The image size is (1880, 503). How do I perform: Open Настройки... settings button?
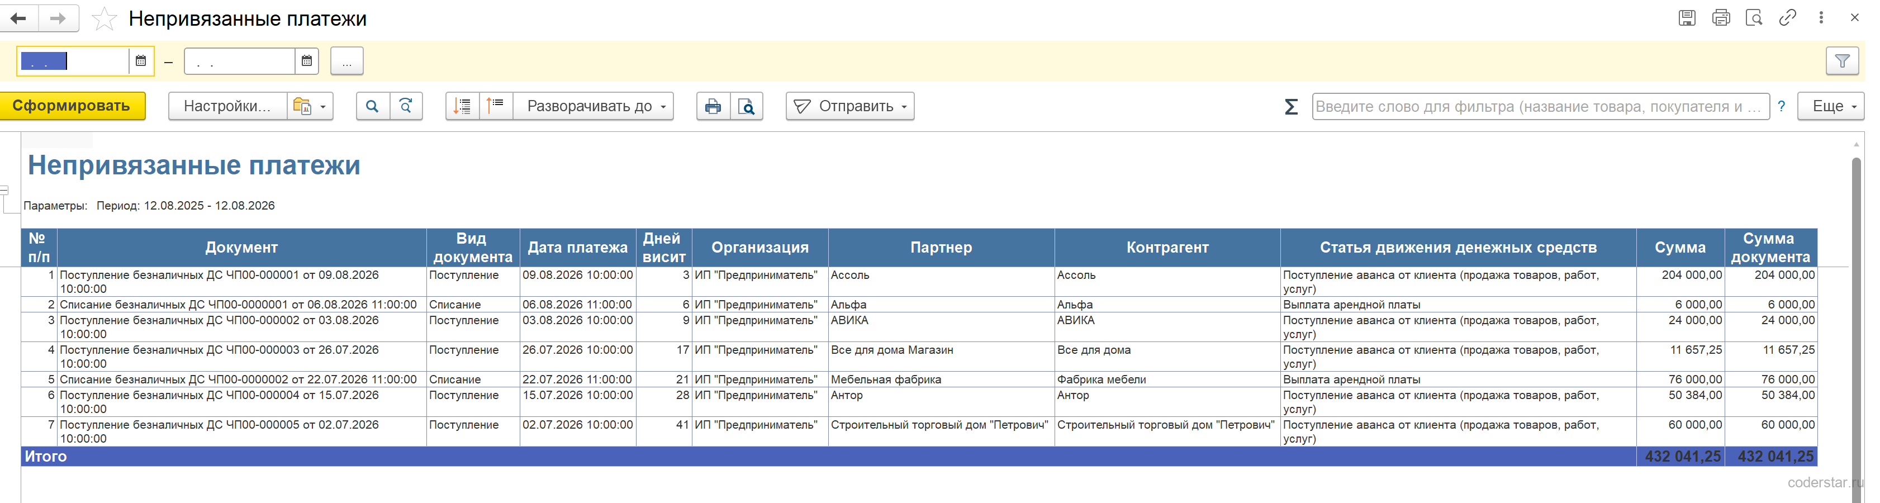click(227, 107)
